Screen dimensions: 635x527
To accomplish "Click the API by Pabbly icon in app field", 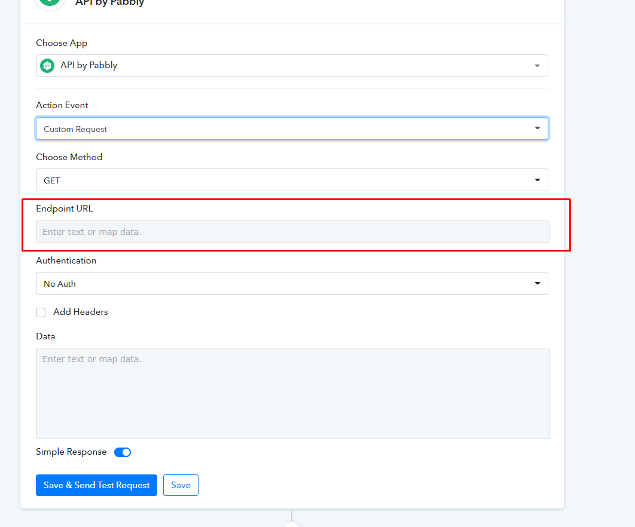I will pos(47,66).
